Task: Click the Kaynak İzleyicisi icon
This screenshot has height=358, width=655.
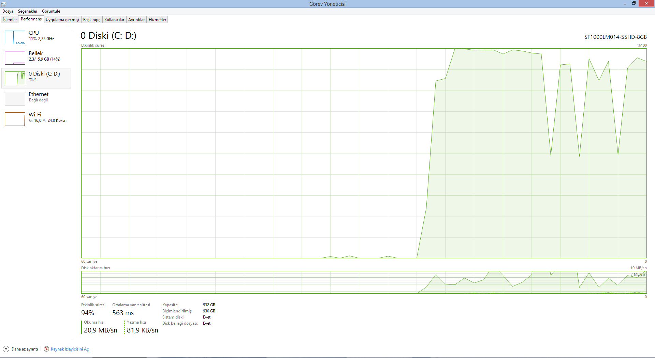Action: [x=46, y=349]
